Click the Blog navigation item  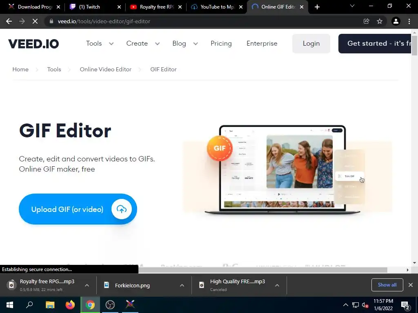(x=179, y=43)
